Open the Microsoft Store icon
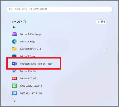119x107 pixels. pyautogui.click(x=14, y=56)
